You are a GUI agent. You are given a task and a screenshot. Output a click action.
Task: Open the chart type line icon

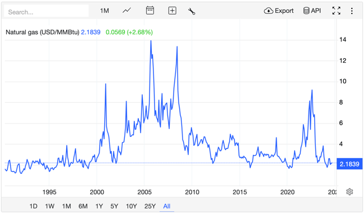tap(127, 11)
